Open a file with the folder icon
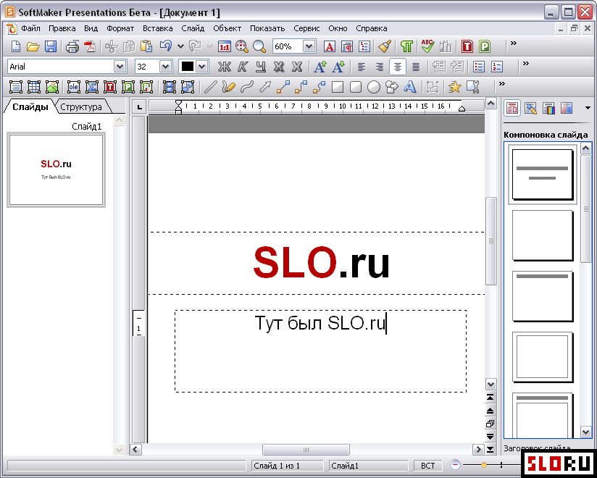597x478 pixels. point(33,46)
